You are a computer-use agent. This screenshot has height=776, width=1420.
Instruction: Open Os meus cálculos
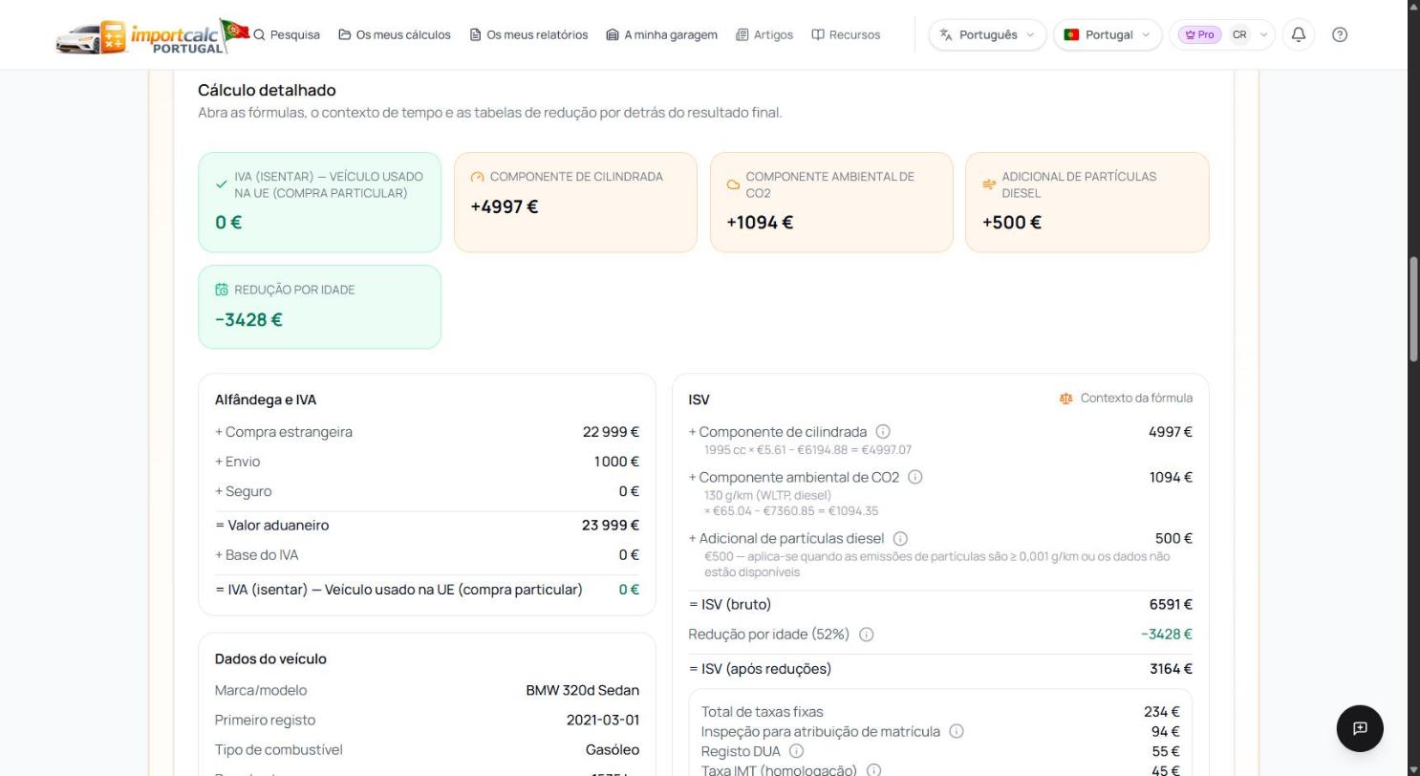(x=395, y=34)
